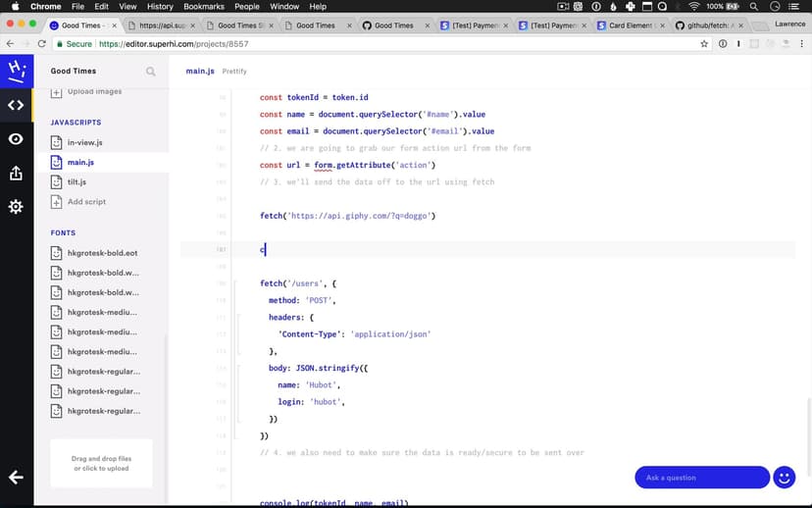Search files with the magnifier icon
Viewport: 812px width, 508px height.
point(151,72)
